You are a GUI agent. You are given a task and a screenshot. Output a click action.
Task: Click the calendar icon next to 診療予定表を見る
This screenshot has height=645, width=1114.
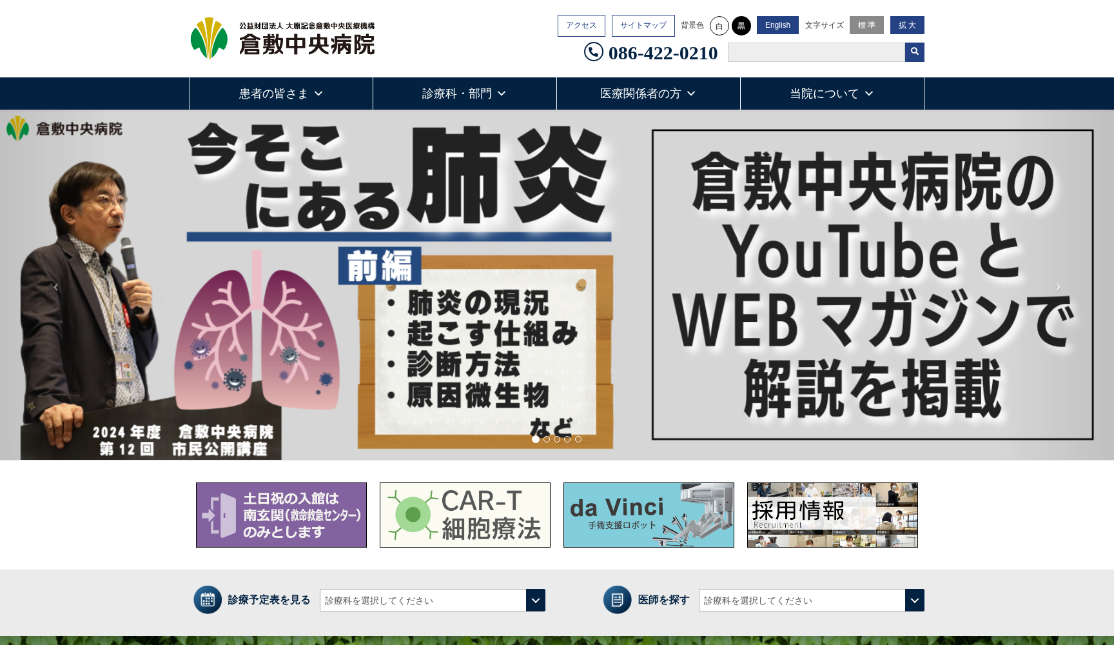[208, 599]
